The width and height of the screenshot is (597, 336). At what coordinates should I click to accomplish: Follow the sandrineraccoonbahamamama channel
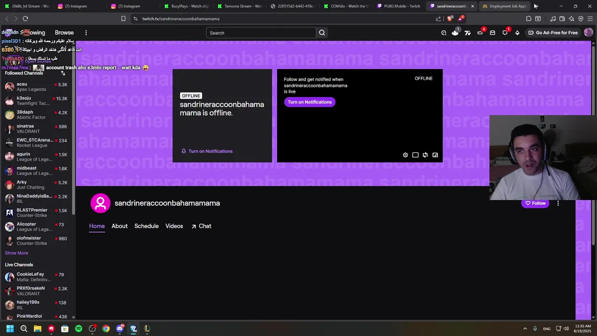pos(535,203)
